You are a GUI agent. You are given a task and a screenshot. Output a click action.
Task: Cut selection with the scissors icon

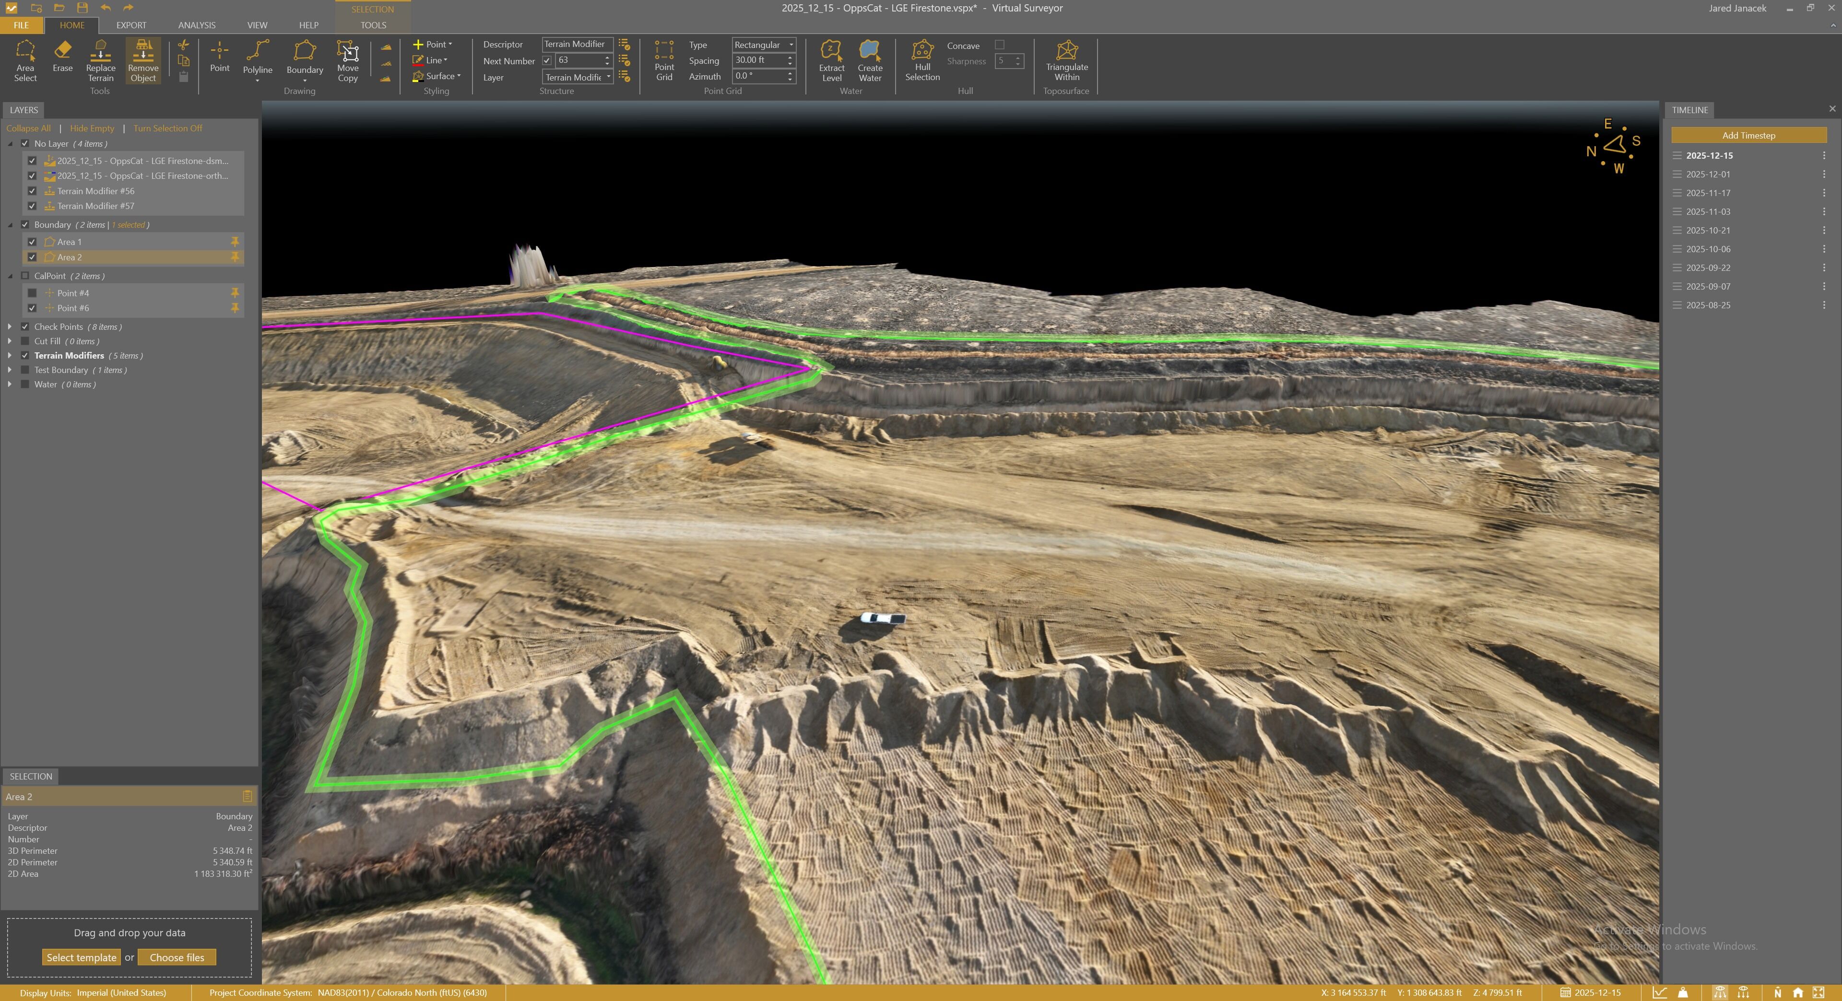183,44
